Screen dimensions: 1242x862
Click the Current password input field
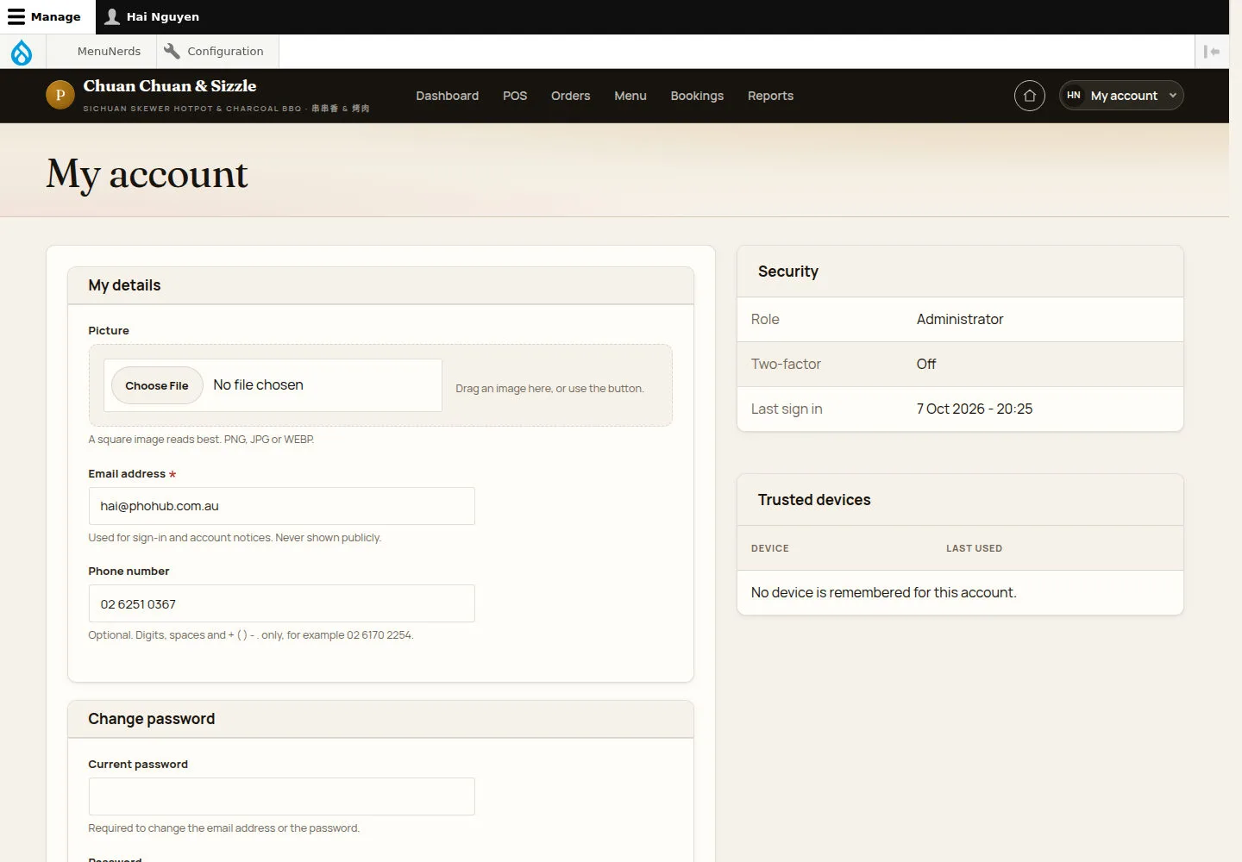[281, 796]
